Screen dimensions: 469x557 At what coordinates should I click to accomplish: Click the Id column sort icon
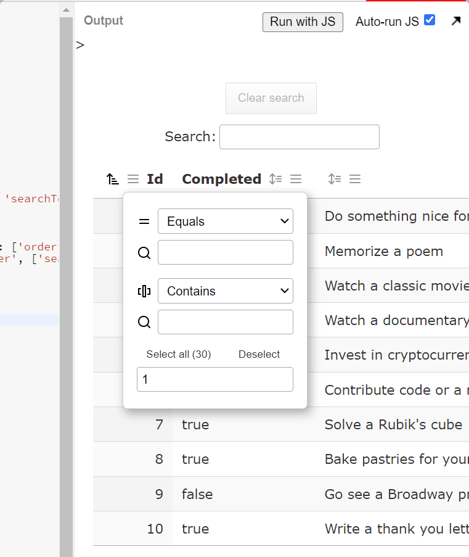point(112,179)
